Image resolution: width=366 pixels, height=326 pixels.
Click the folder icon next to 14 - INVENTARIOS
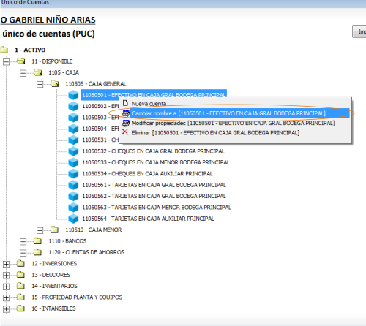tap(20, 286)
